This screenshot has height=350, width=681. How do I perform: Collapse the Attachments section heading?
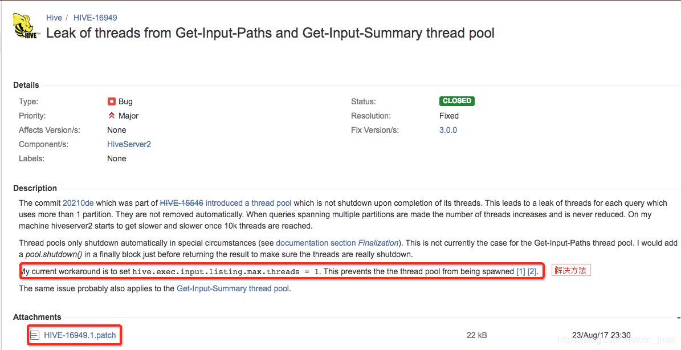tap(37, 317)
